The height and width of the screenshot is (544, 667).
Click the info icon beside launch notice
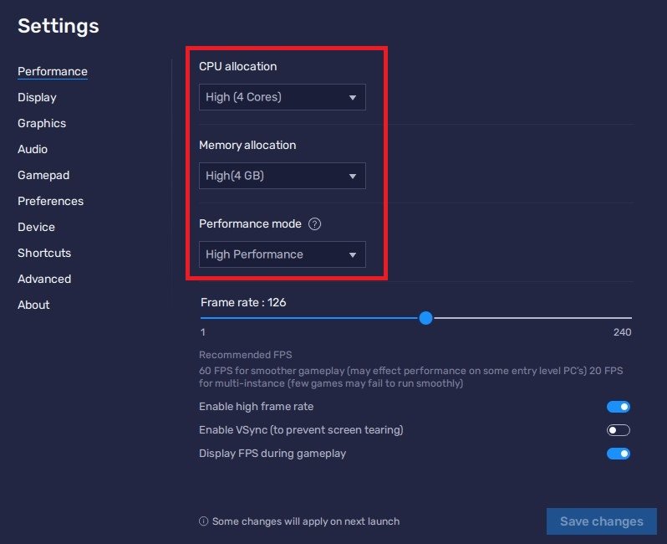203,521
